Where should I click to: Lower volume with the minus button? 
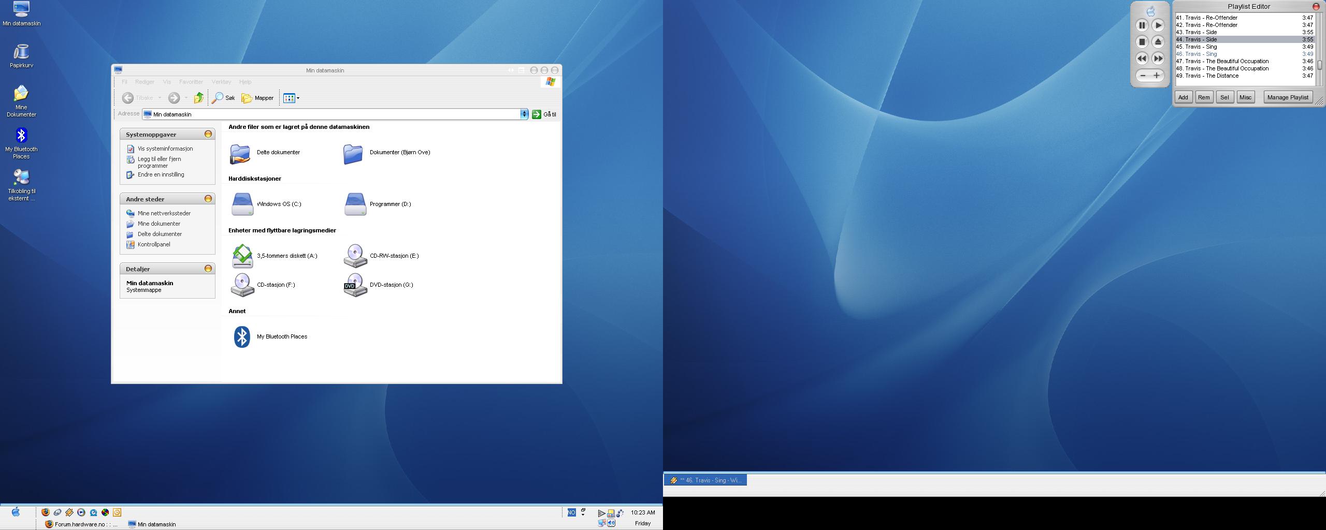[x=1143, y=76]
